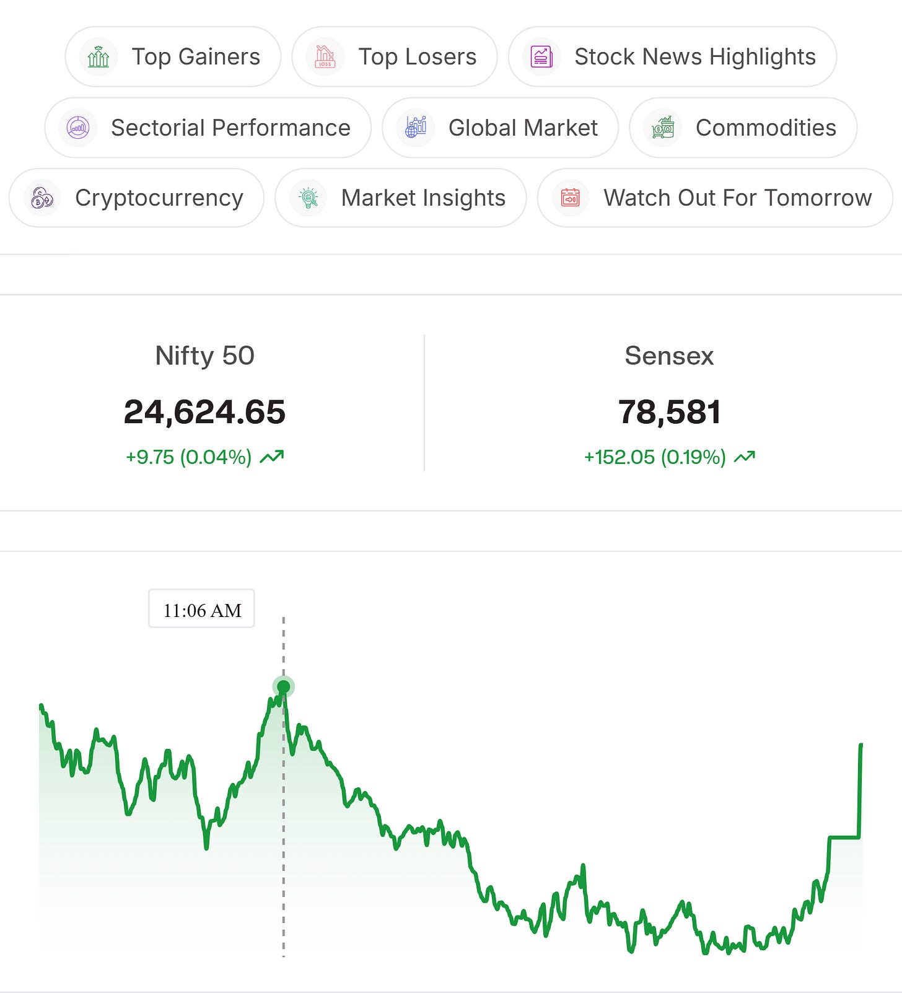Select the Sensex index value 78,581
Viewport: 902px width, 993px height.
click(x=669, y=412)
